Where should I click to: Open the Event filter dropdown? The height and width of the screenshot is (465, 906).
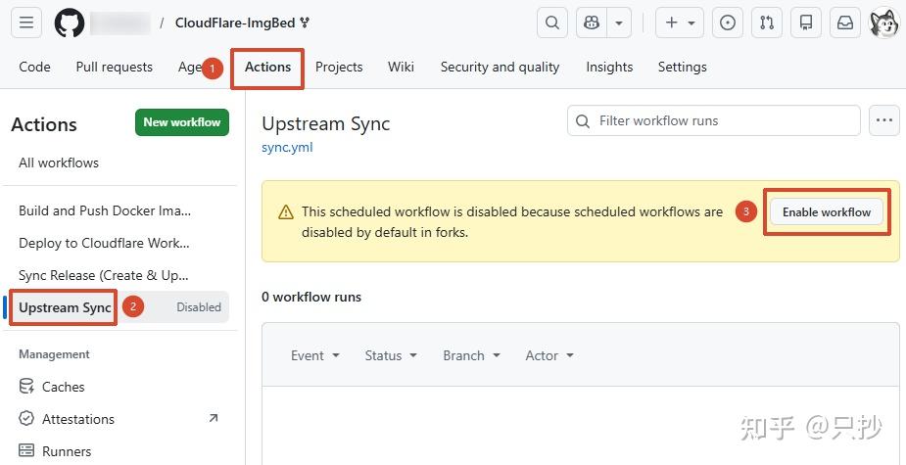[x=315, y=355]
